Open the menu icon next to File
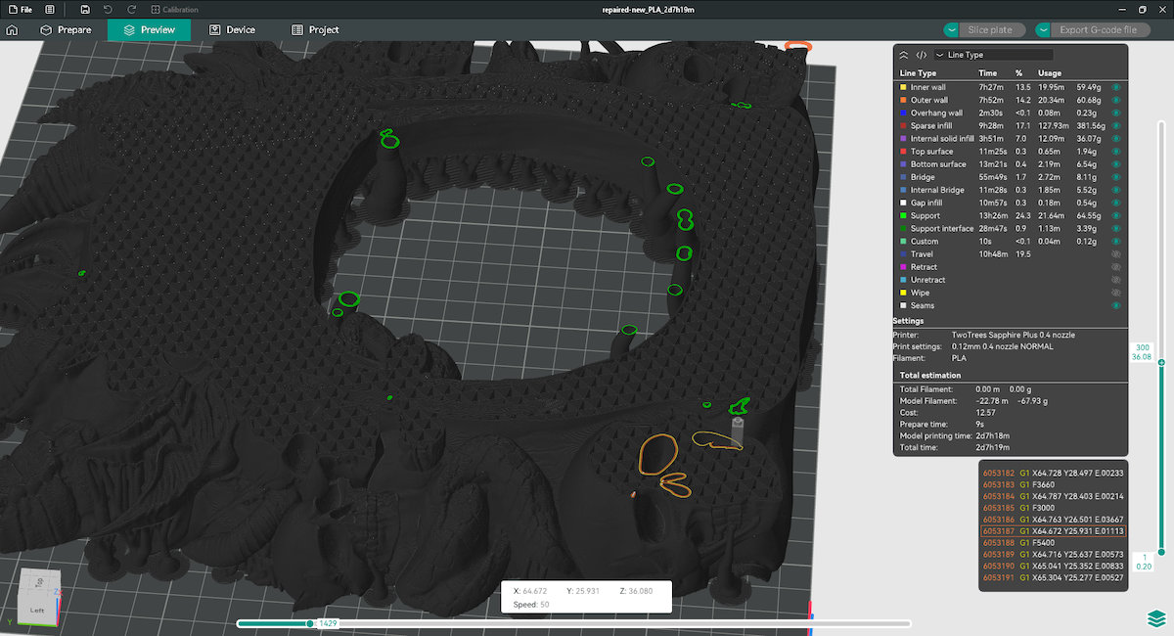 pyautogui.click(x=12, y=10)
